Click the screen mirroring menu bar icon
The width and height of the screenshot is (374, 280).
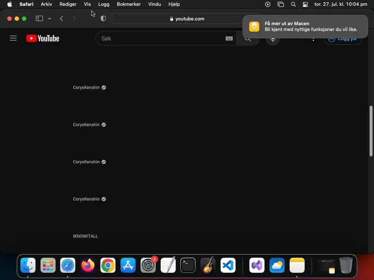coord(281,4)
